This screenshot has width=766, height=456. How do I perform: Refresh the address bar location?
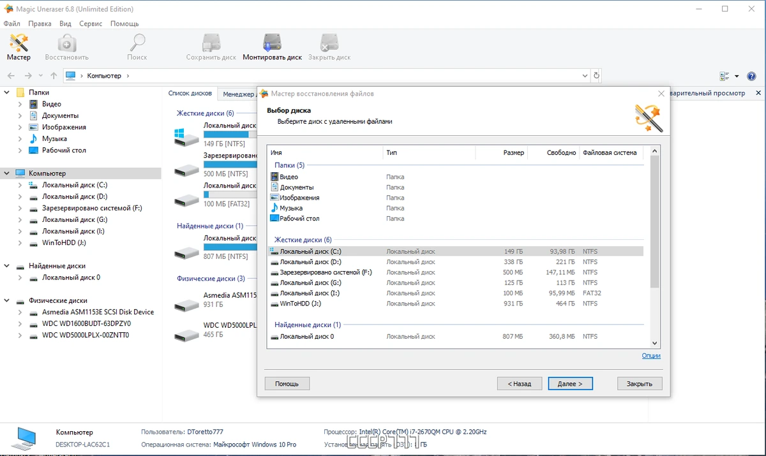(x=597, y=76)
